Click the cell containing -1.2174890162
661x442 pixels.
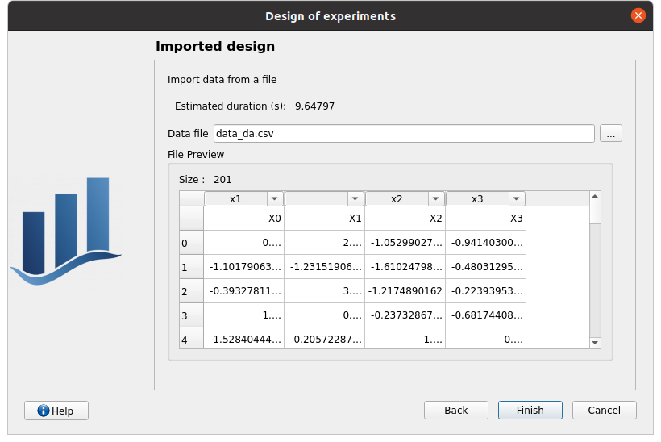tap(405, 291)
